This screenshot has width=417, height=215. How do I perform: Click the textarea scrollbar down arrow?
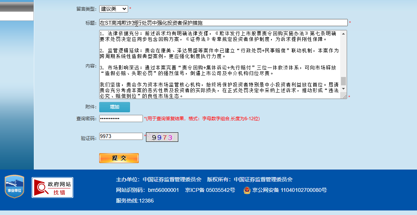click(x=343, y=88)
